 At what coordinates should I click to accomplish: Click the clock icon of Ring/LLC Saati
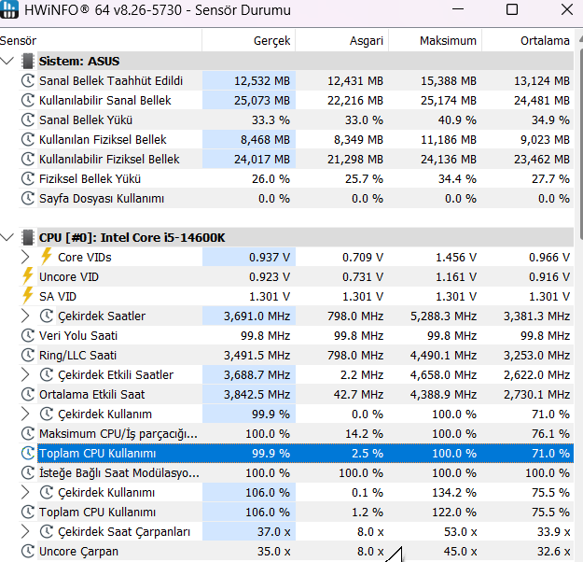28,355
